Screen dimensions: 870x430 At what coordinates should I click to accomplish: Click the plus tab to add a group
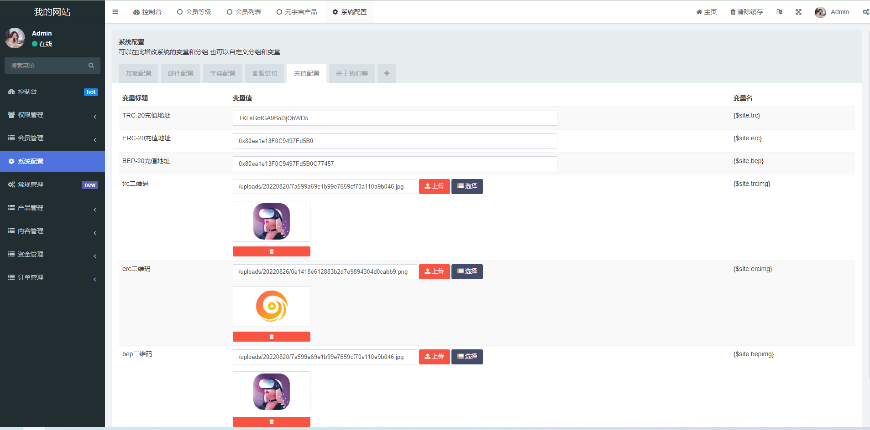387,73
